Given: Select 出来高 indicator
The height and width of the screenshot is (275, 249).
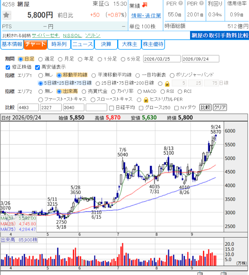Looking at the screenshot, I should click(x=59, y=91).
